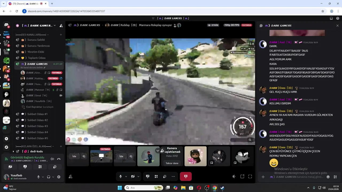Open noise suppression waveform icon
The width and height of the screenshot is (342, 192).
coord(52,159)
